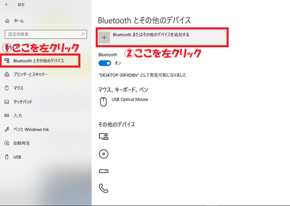Open USB settings page

coord(17,157)
